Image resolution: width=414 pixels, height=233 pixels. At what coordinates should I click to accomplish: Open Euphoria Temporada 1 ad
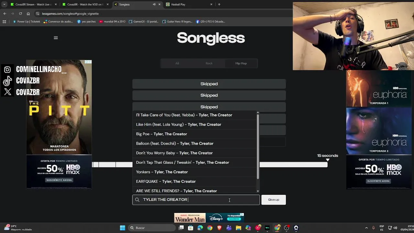[x=379, y=88]
